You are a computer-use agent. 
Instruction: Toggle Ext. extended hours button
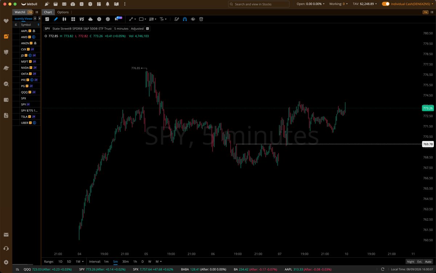tap(420, 261)
